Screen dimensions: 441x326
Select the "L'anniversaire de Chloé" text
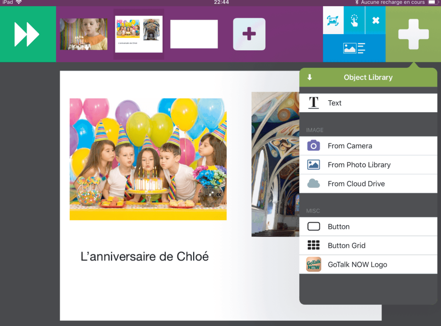point(144,257)
